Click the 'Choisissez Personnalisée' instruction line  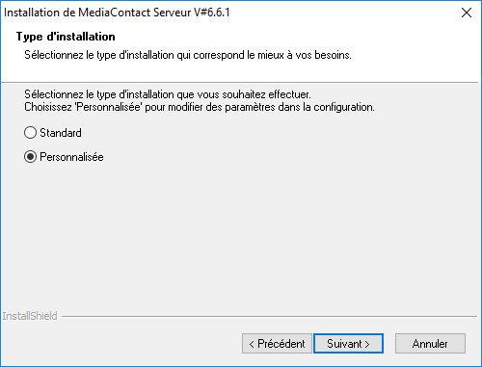[200, 107]
